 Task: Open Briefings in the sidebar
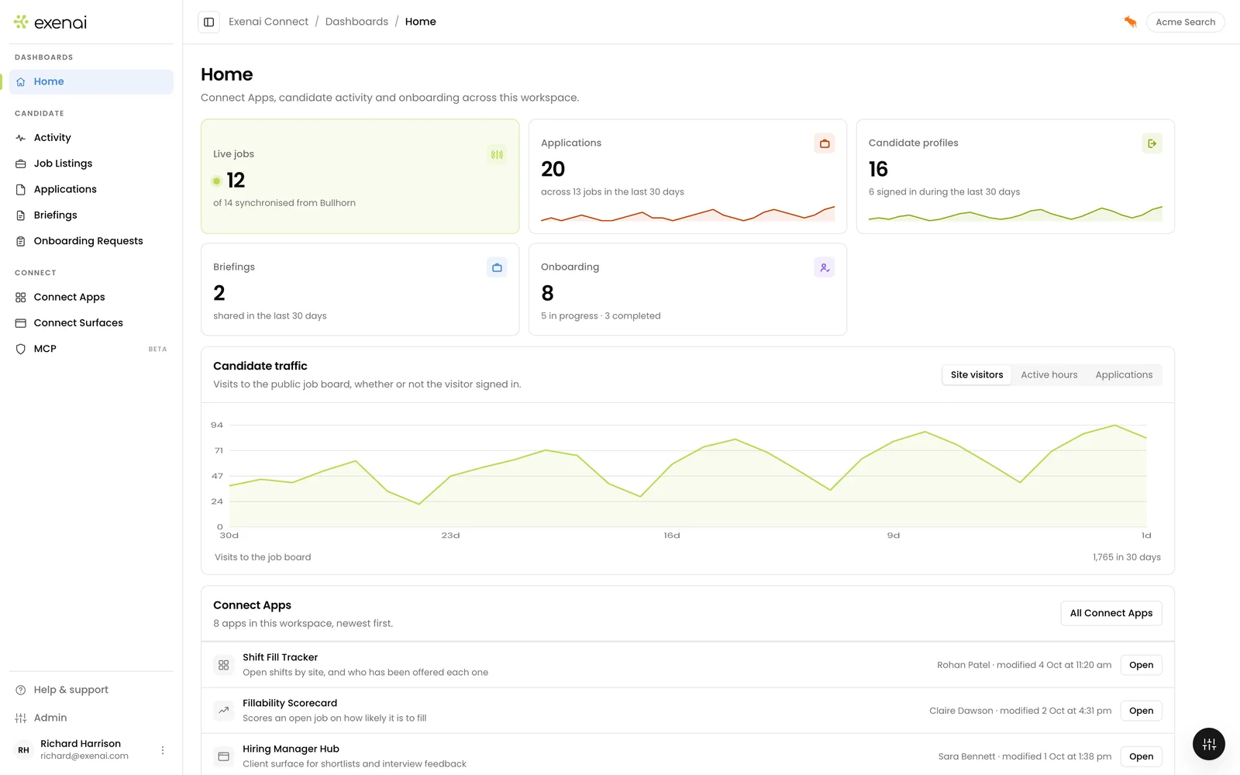(x=91, y=215)
